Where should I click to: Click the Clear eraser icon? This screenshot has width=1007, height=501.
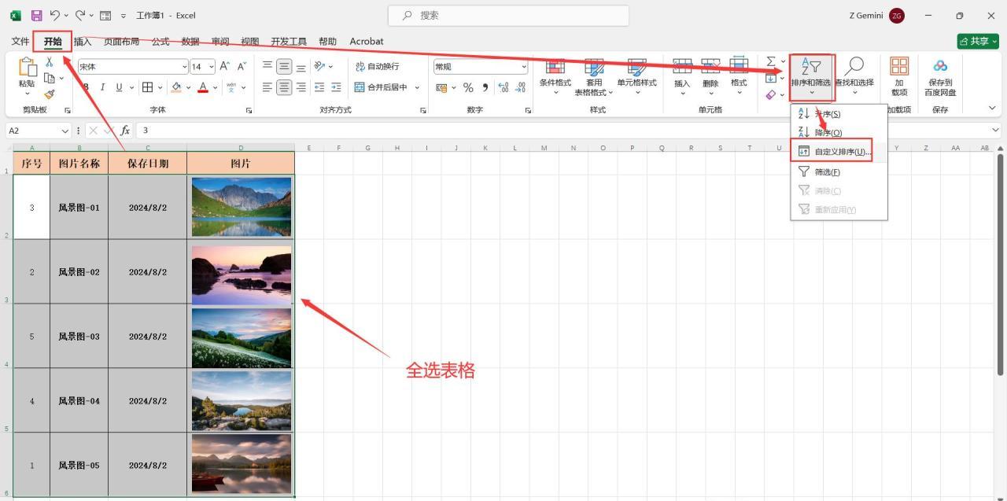click(x=771, y=95)
